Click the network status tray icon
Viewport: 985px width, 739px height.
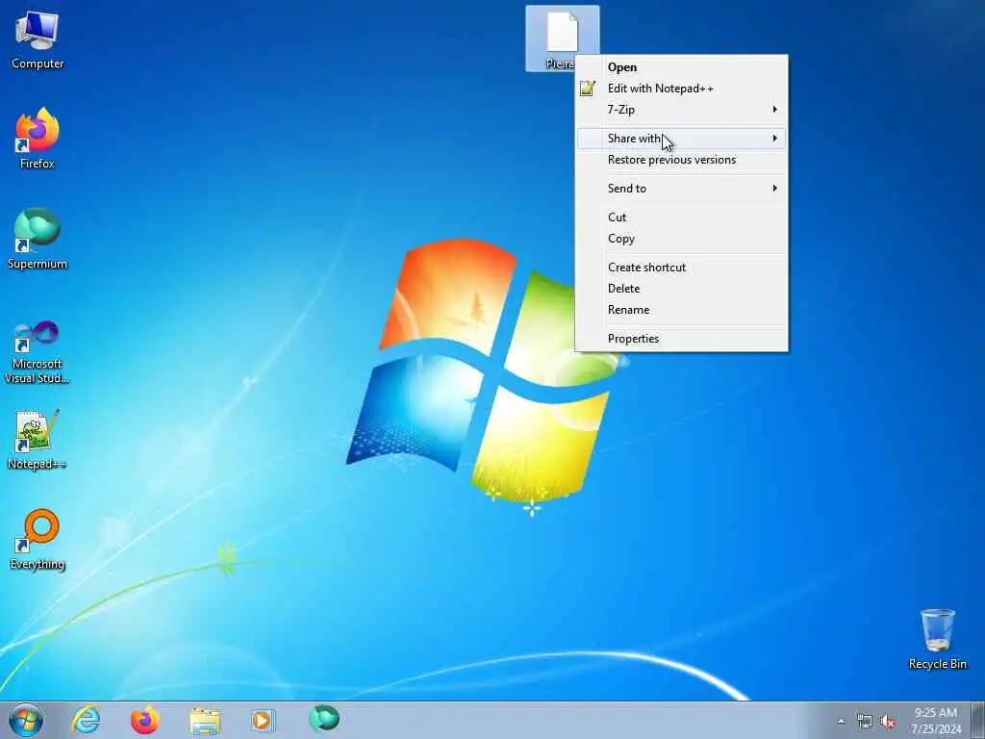point(865,722)
